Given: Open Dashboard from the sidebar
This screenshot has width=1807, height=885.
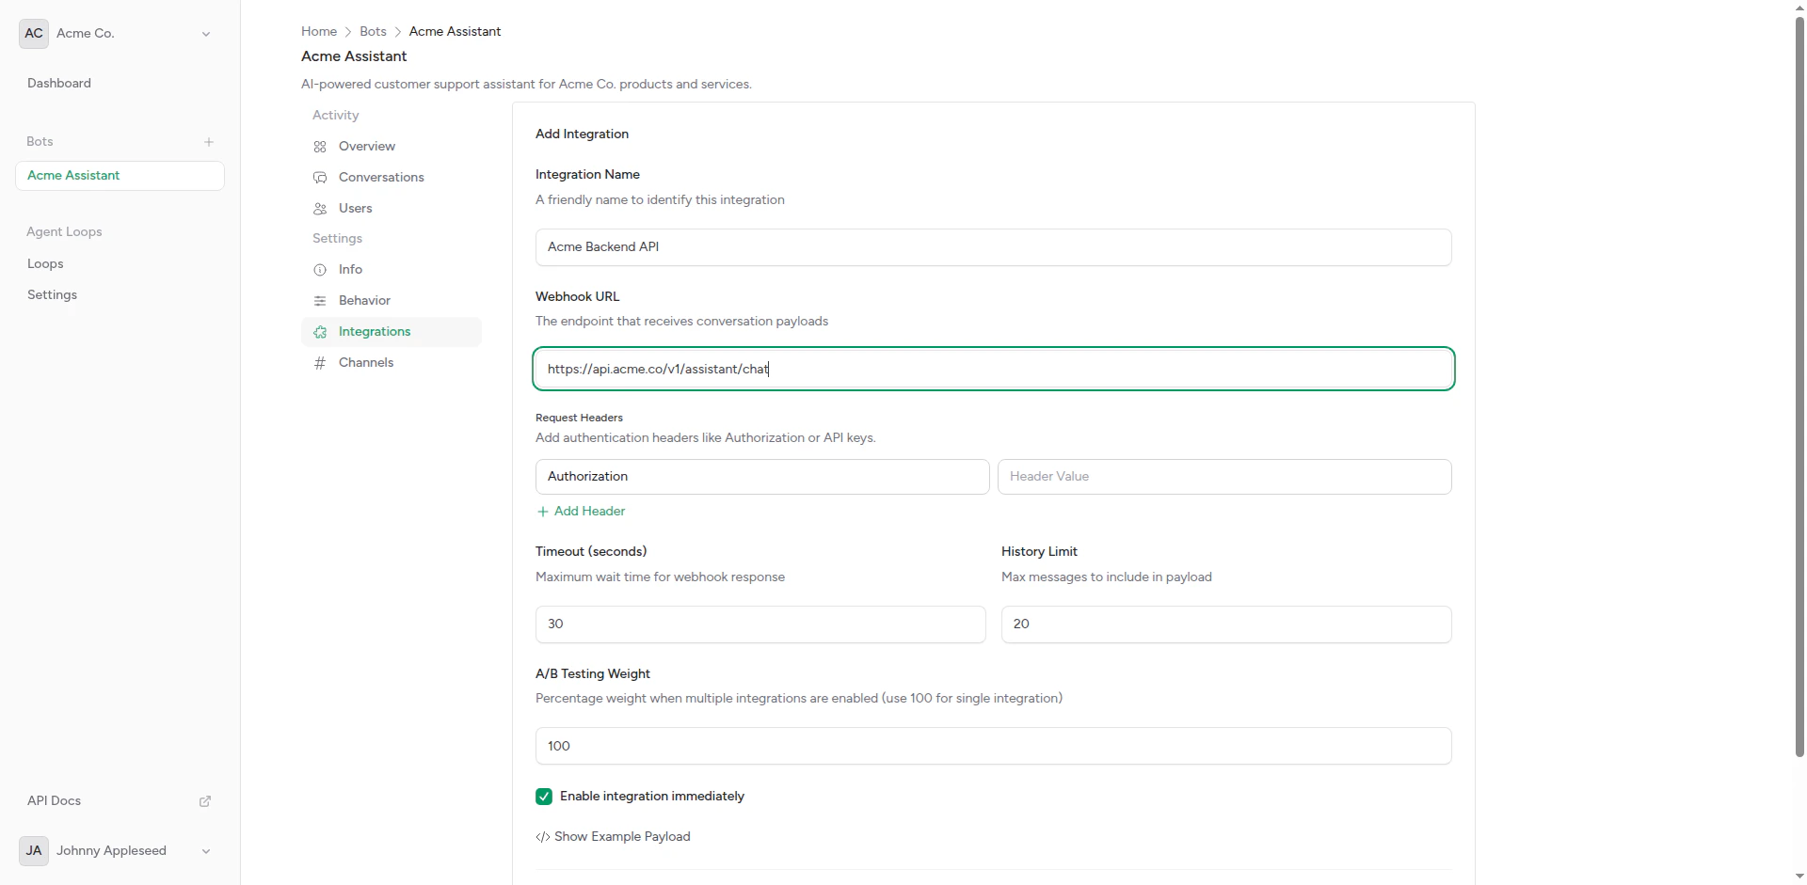Looking at the screenshot, I should (x=58, y=83).
